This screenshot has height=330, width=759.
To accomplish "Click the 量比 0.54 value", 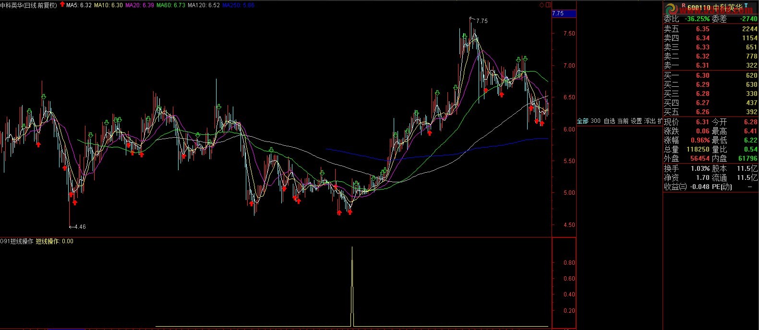I will 751,150.
